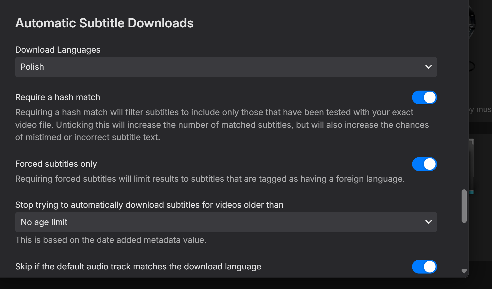The height and width of the screenshot is (289, 492).
Task: Click the forced subtitles description text
Action: 210,179
